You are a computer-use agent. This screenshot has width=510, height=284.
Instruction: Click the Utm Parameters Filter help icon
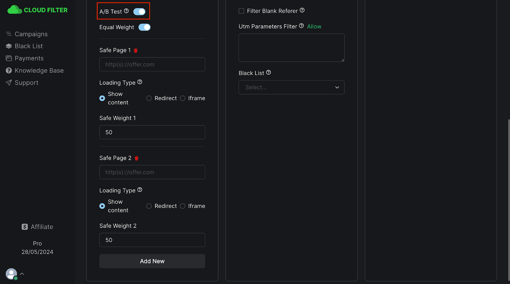(301, 26)
